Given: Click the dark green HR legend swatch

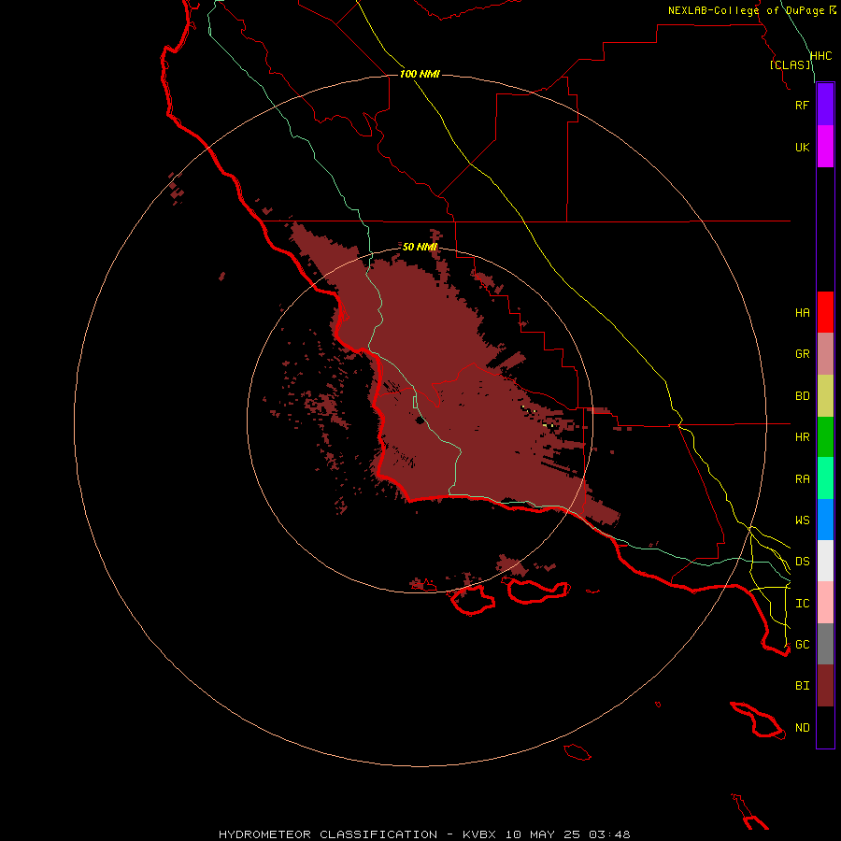Looking at the screenshot, I should [x=825, y=437].
